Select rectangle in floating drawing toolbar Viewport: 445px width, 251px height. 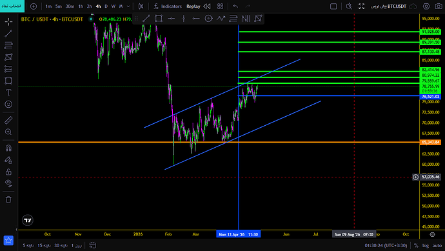159,19
